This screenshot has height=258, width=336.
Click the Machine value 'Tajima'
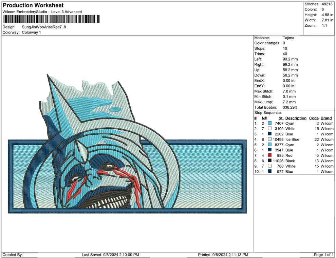pyautogui.click(x=288, y=38)
